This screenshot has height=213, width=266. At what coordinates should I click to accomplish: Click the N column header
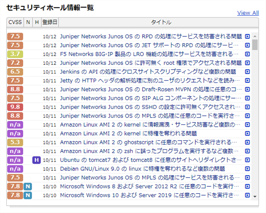[x=28, y=22]
